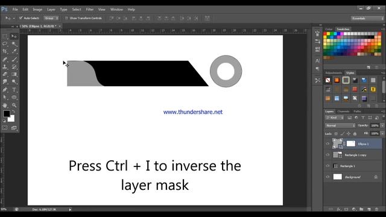This screenshot has height=217, width=386.
Task: Pick the red swatch in Swatches panel
Action: point(325,34)
